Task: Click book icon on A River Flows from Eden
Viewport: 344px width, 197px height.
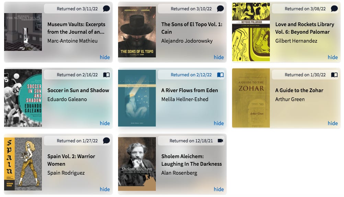Action: coord(220,75)
